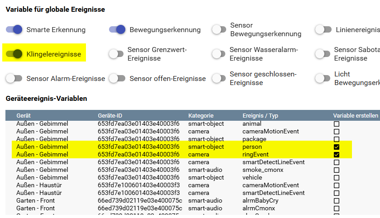The width and height of the screenshot is (380, 218).
Task: Enable the Sensor Bewegungserkennung toggle
Action: click(x=219, y=30)
